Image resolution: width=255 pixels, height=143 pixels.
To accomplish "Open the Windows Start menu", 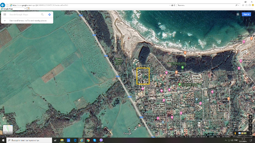I will click(x=3, y=140).
